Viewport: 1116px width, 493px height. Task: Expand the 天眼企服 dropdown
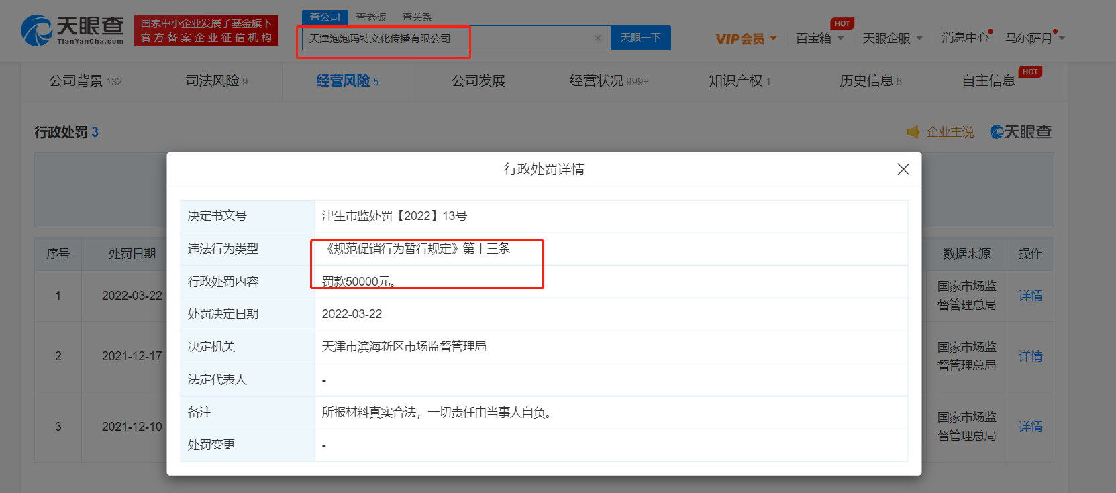892,38
